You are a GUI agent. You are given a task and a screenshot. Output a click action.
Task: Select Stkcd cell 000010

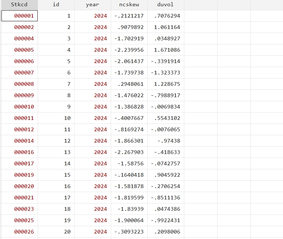pyautogui.click(x=19, y=107)
